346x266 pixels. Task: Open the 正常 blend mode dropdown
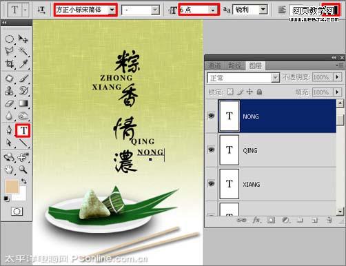(243, 78)
